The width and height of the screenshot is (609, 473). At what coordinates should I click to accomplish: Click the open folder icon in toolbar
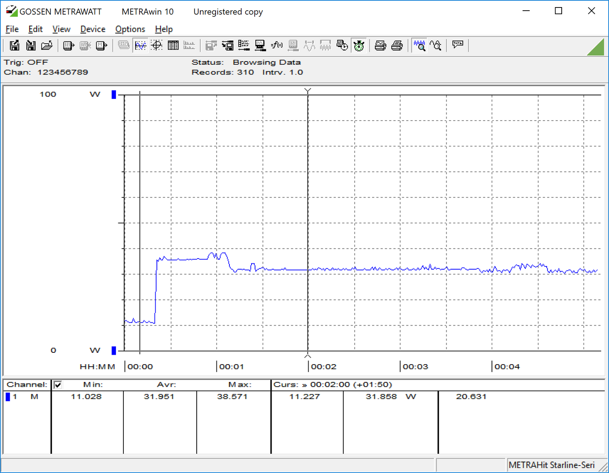(x=47, y=46)
